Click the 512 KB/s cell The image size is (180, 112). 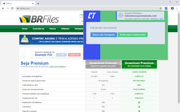[x=94, y=76]
